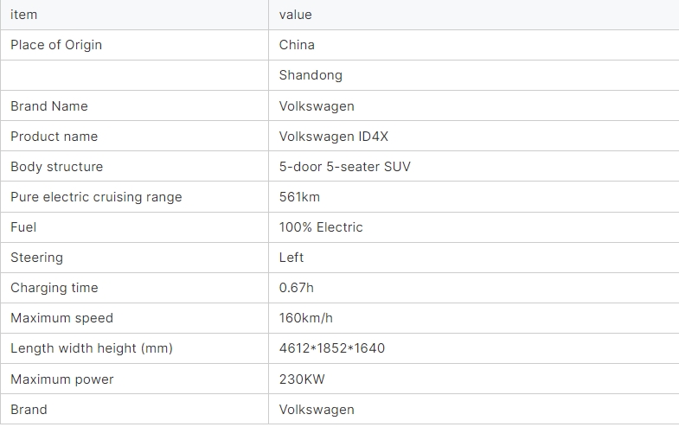Image resolution: width=679 pixels, height=427 pixels.
Task: Select the 160km/h maximum speed value
Action: pyautogui.click(x=305, y=318)
